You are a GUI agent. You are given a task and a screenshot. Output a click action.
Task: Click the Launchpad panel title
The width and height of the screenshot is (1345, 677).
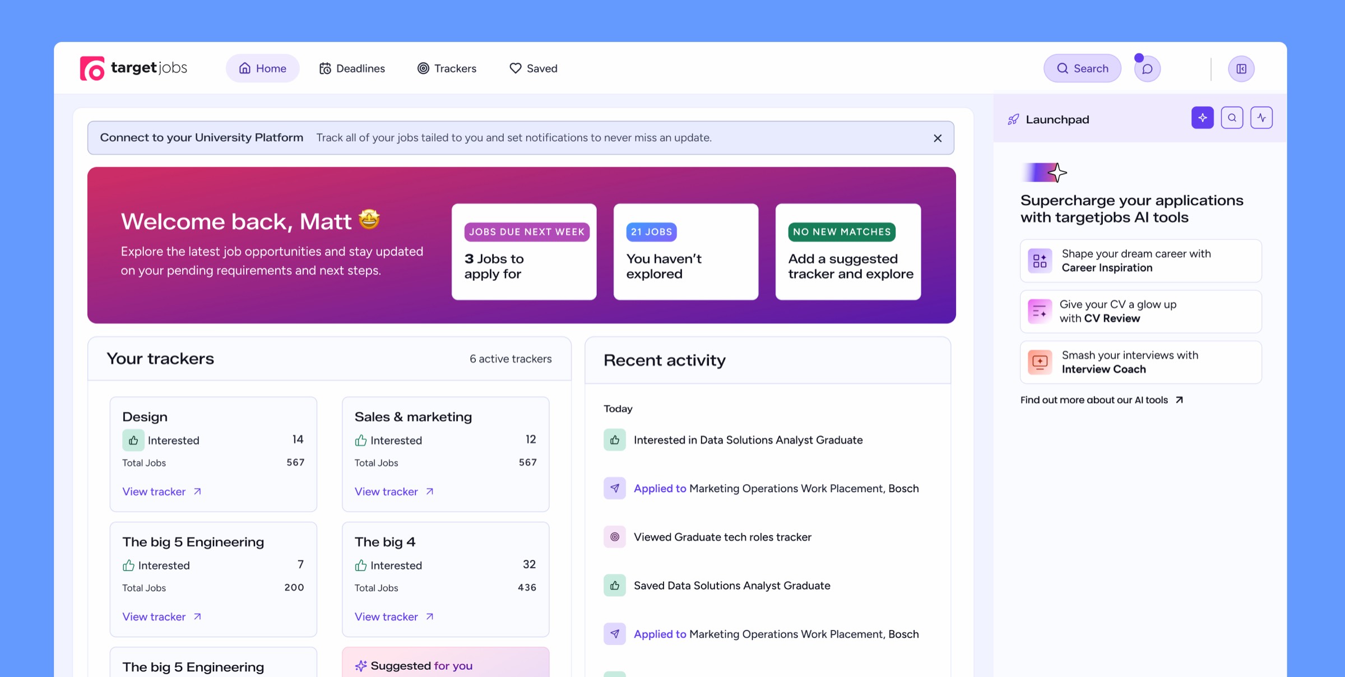click(x=1058, y=119)
